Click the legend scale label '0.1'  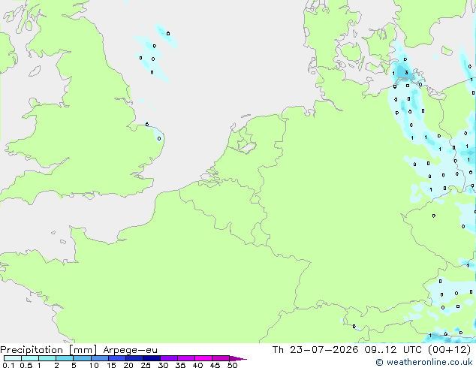point(8,365)
